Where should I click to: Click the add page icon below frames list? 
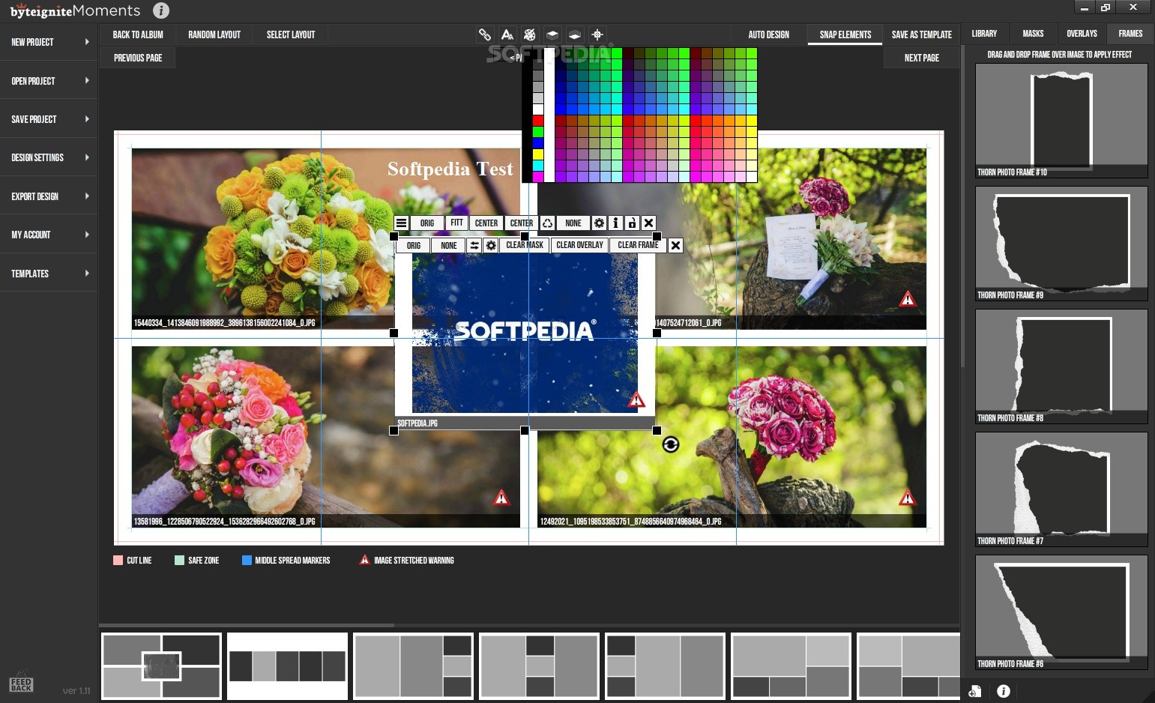pyautogui.click(x=975, y=692)
